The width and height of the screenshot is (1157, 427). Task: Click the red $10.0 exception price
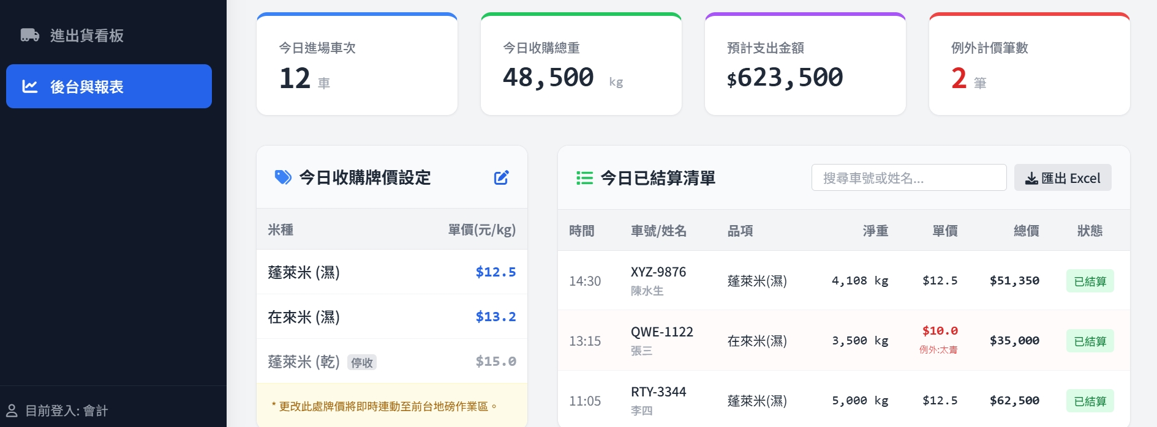[x=940, y=330]
